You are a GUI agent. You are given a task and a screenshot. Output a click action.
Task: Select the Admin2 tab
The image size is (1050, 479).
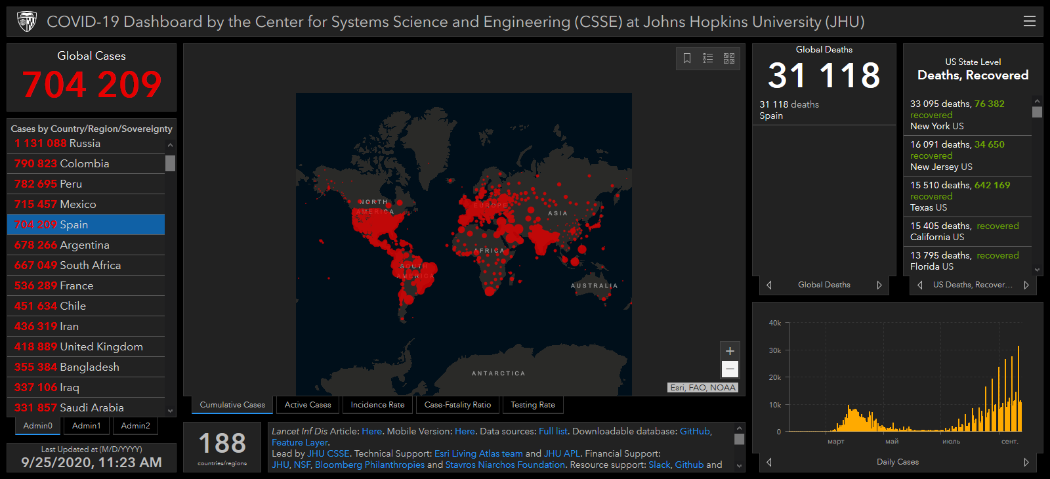pos(136,426)
